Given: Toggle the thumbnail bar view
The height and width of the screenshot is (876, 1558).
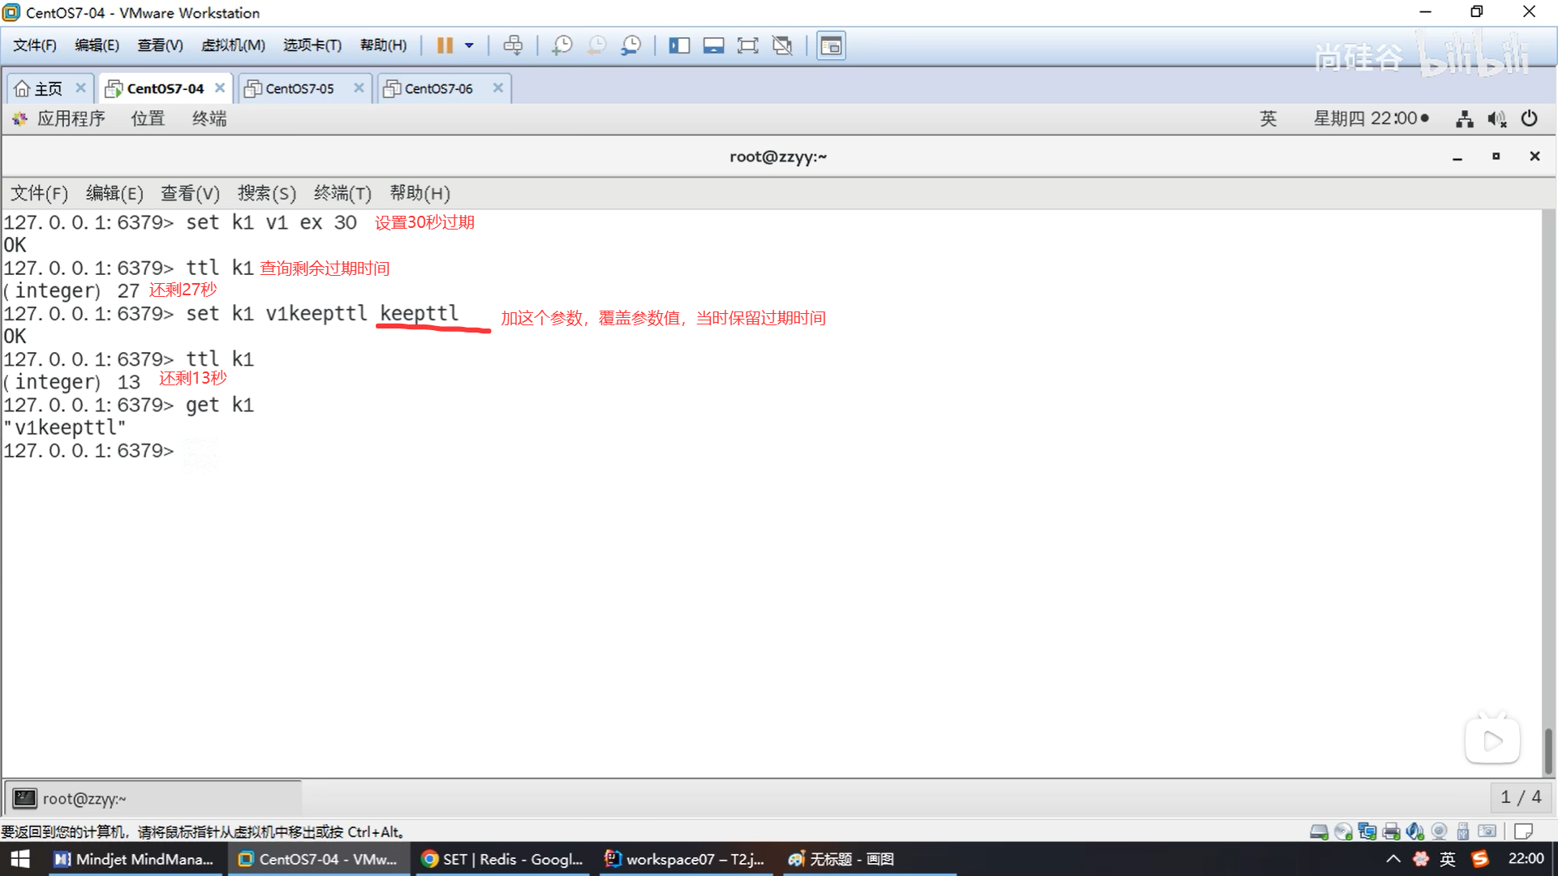Looking at the screenshot, I should [x=713, y=45].
